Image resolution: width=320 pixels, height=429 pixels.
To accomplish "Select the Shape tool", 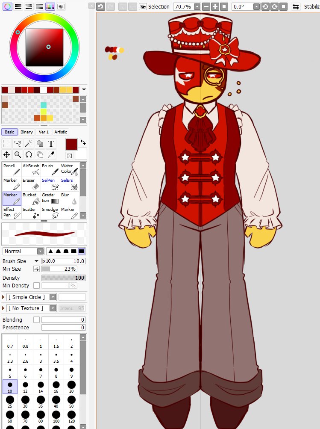I will [40, 143].
